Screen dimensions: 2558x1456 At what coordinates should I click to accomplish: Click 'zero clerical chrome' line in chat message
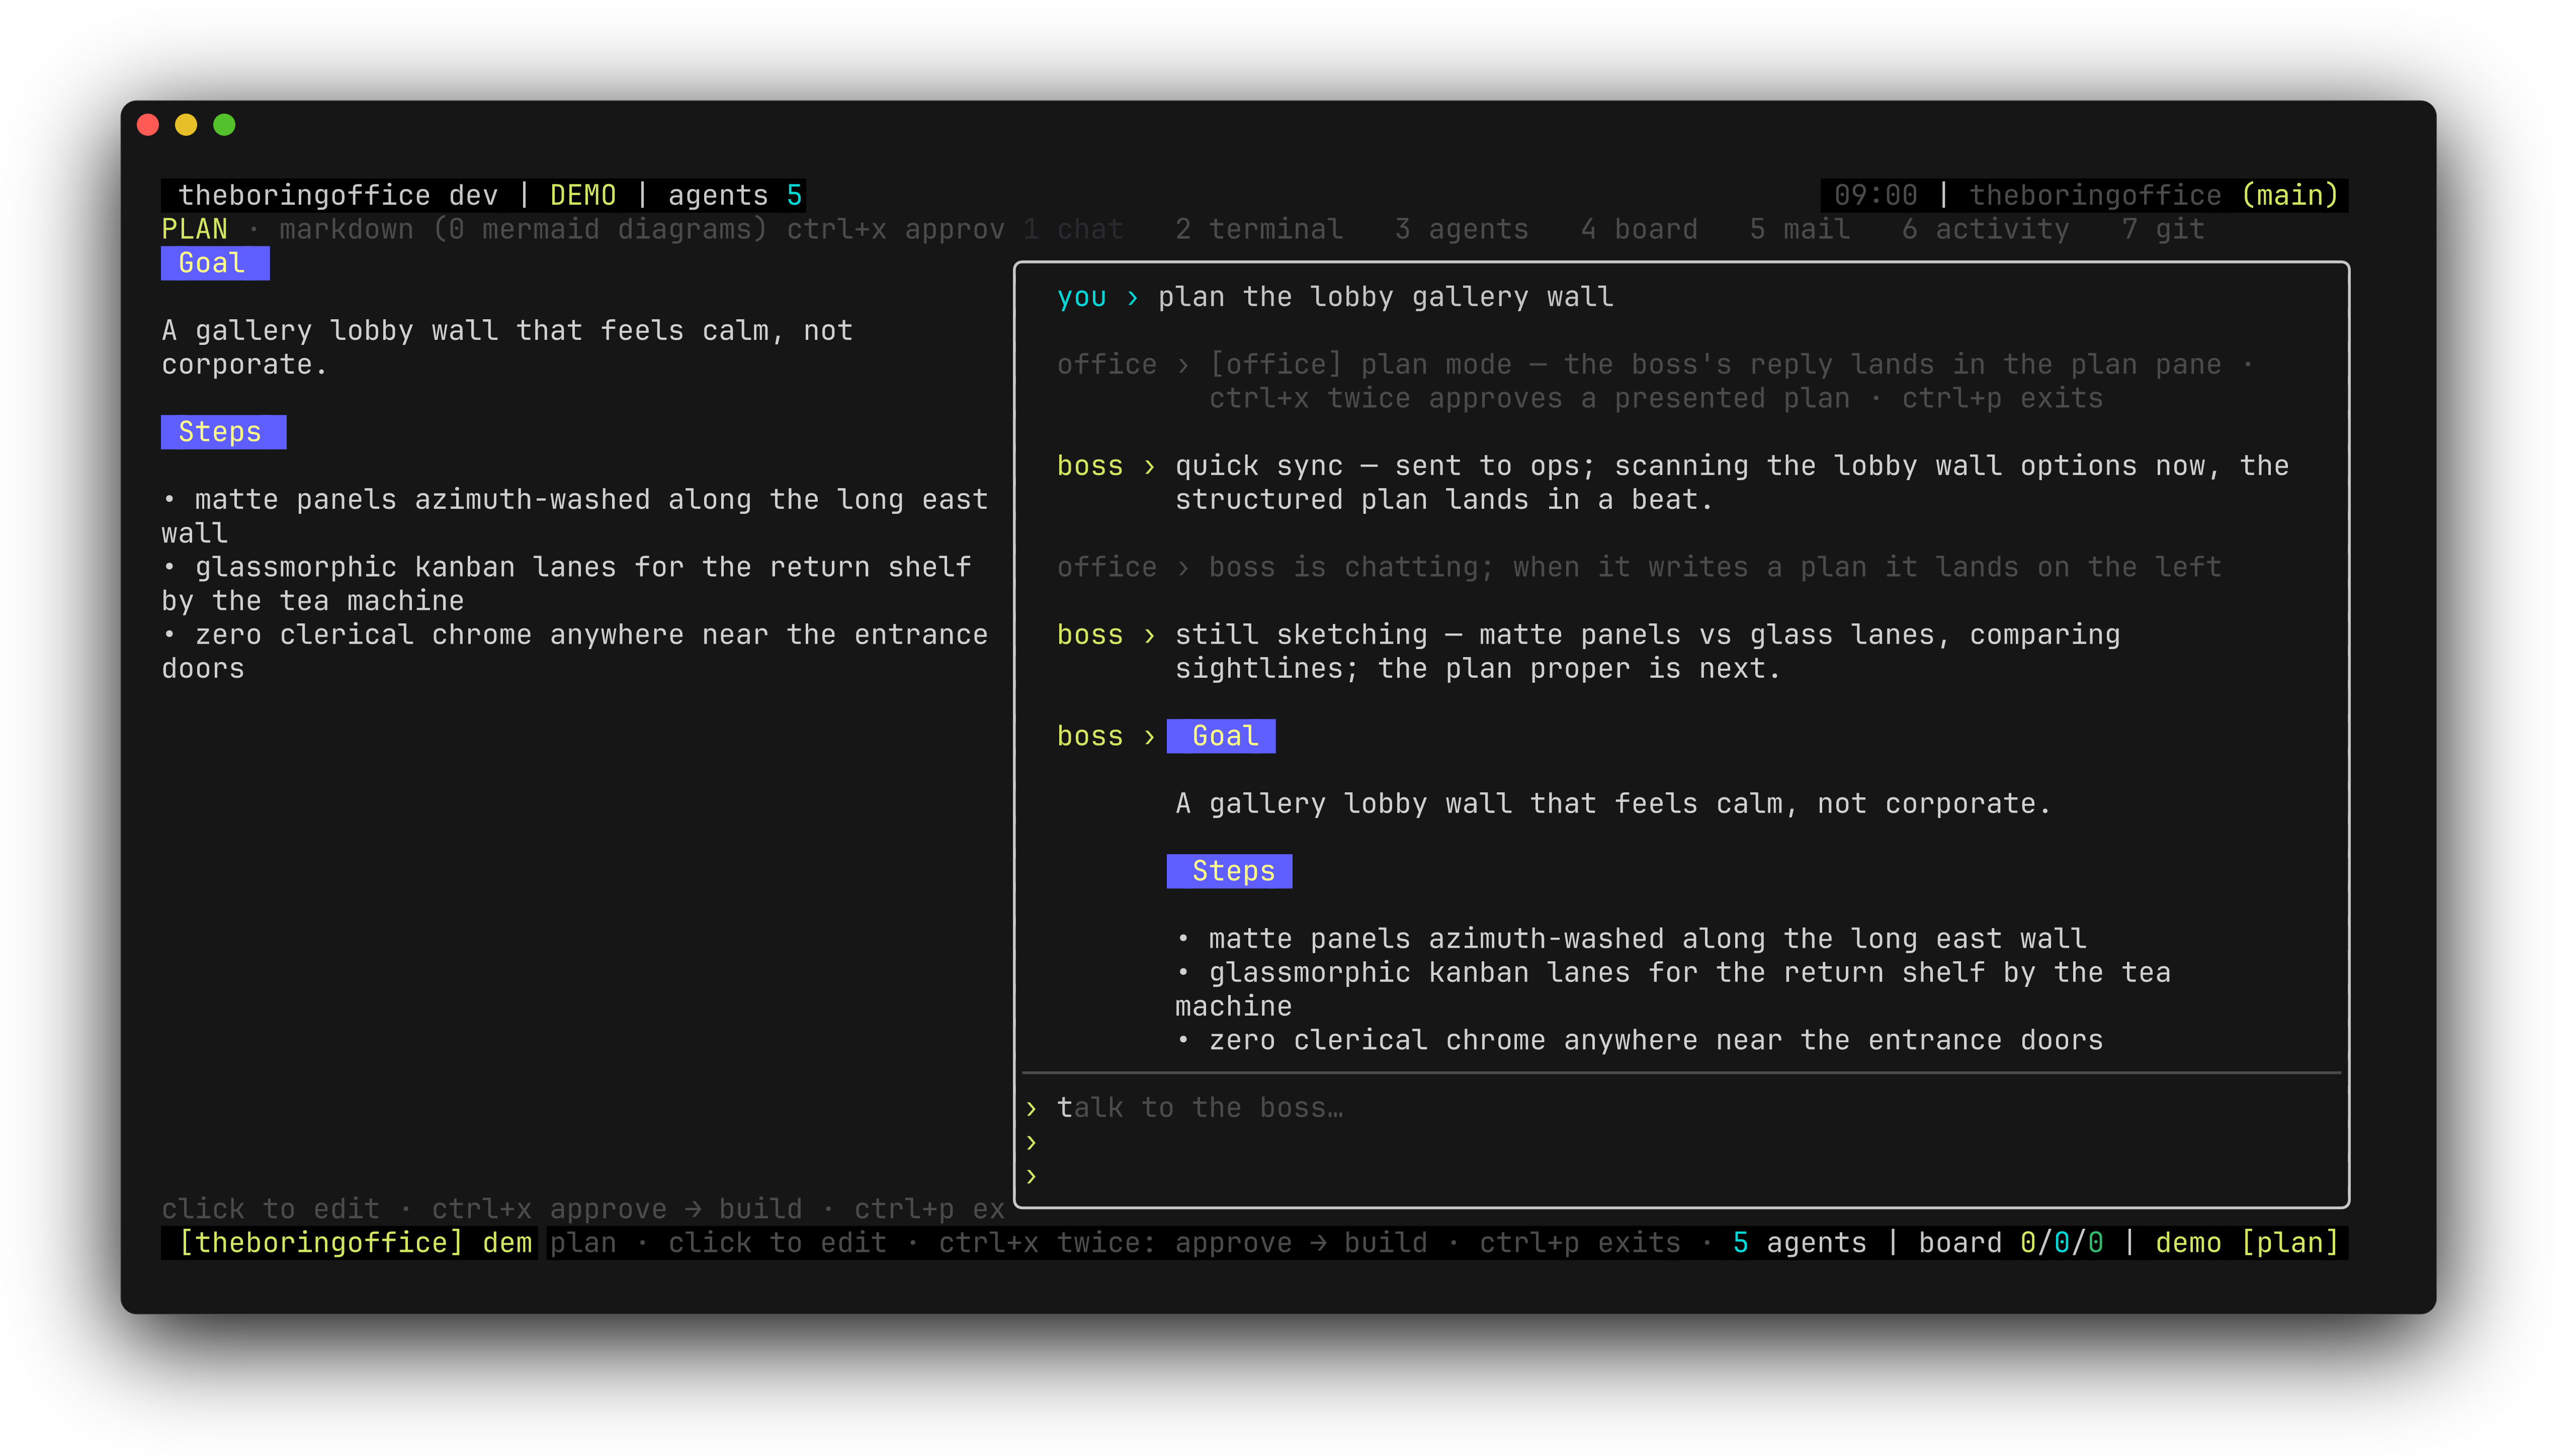1639,1040
